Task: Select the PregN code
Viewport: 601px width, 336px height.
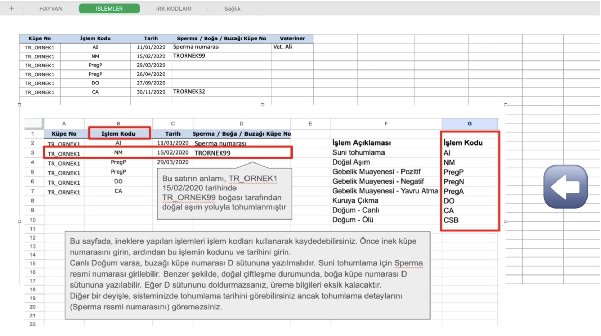Action: click(454, 181)
